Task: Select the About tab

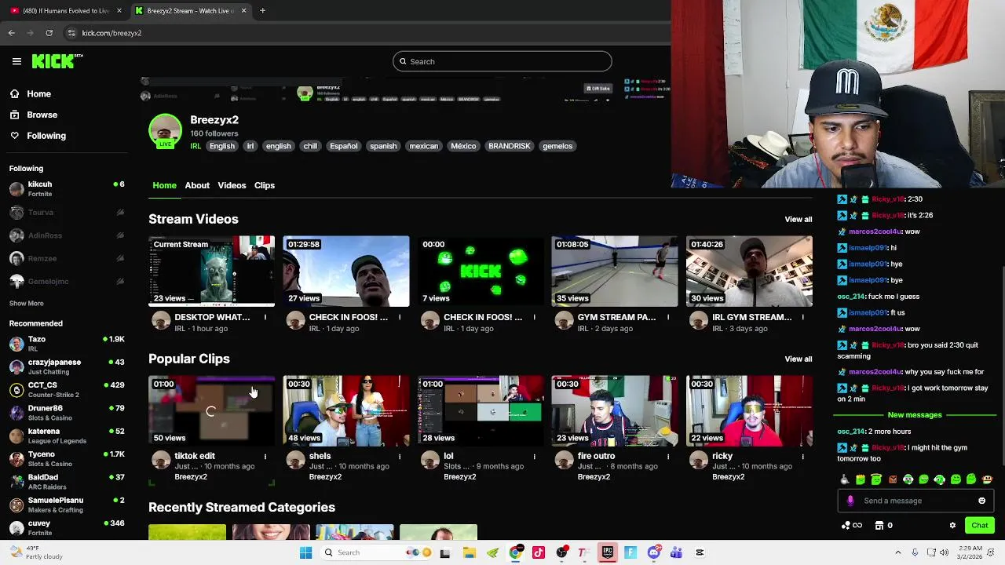Action: pyautogui.click(x=197, y=185)
